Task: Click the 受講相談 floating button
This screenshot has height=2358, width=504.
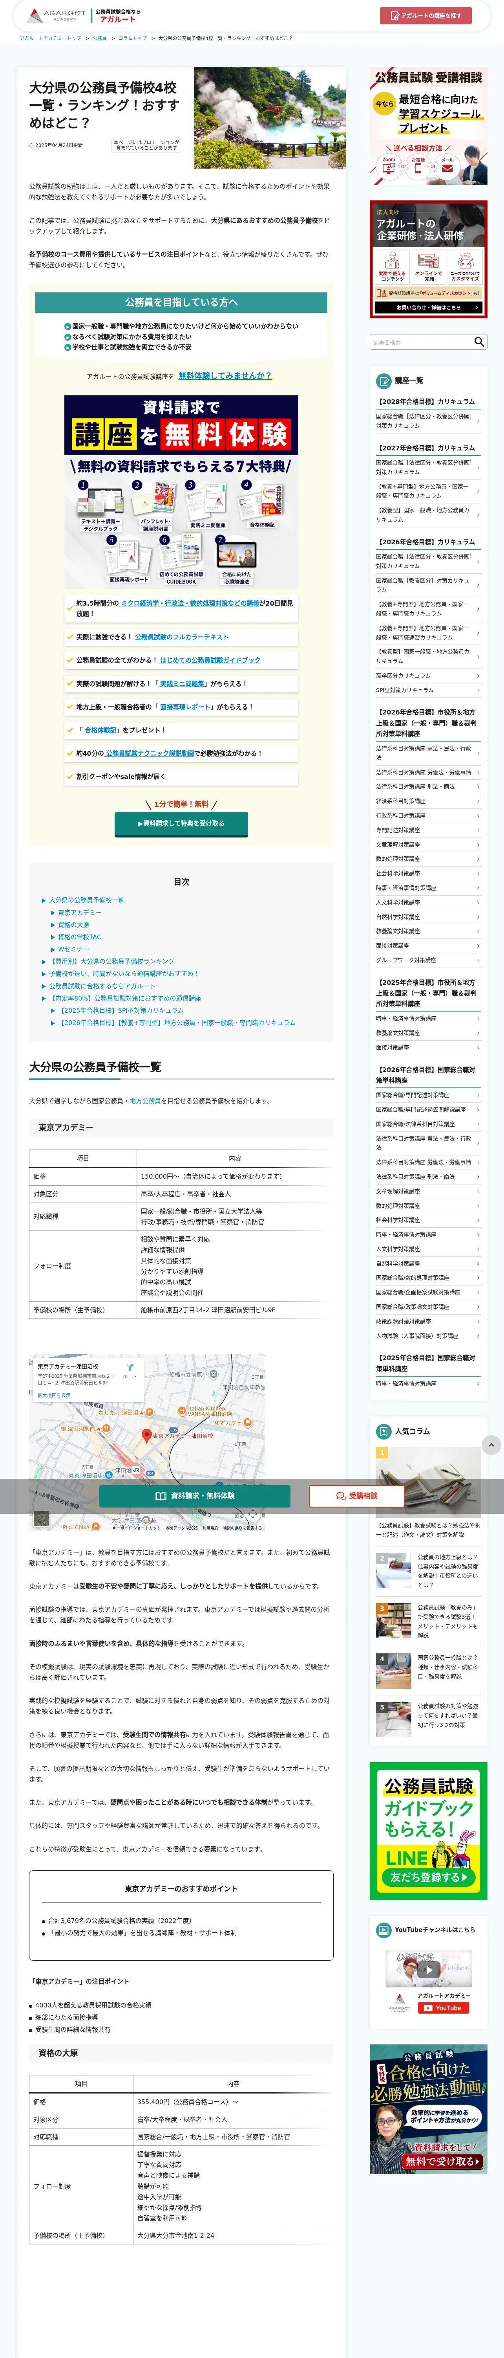Action: tap(357, 1495)
